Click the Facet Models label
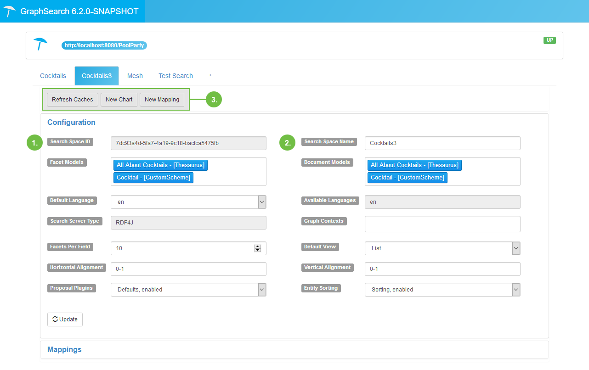The image size is (589, 370). [x=68, y=163]
